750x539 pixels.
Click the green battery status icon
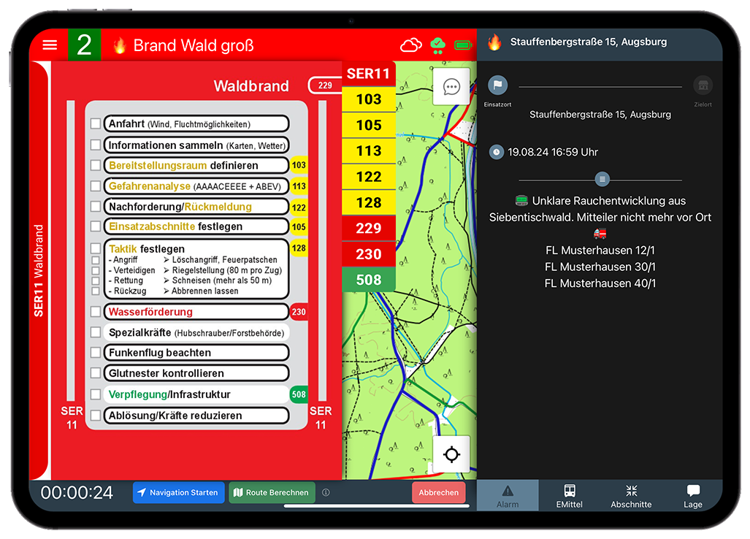(463, 45)
